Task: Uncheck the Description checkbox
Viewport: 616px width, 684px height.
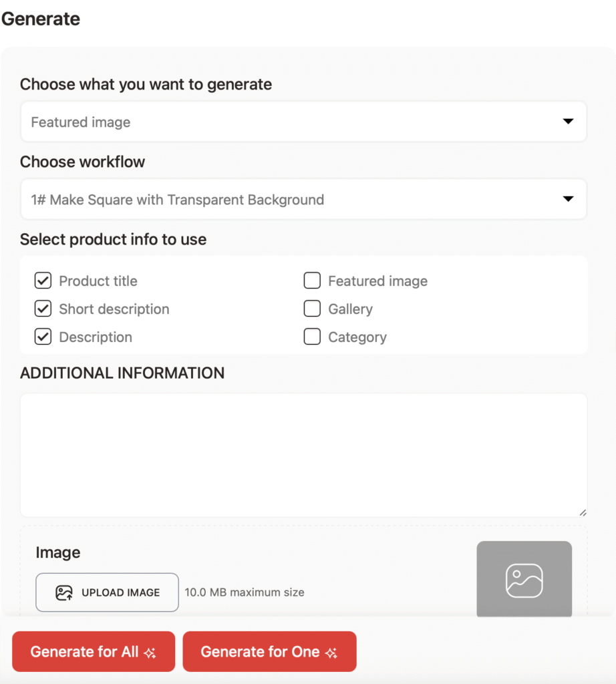Action: click(x=43, y=337)
